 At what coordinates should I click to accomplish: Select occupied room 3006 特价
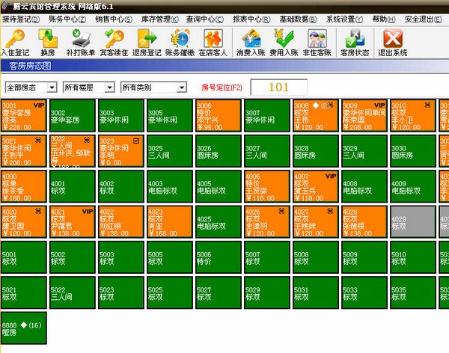point(219,116)
